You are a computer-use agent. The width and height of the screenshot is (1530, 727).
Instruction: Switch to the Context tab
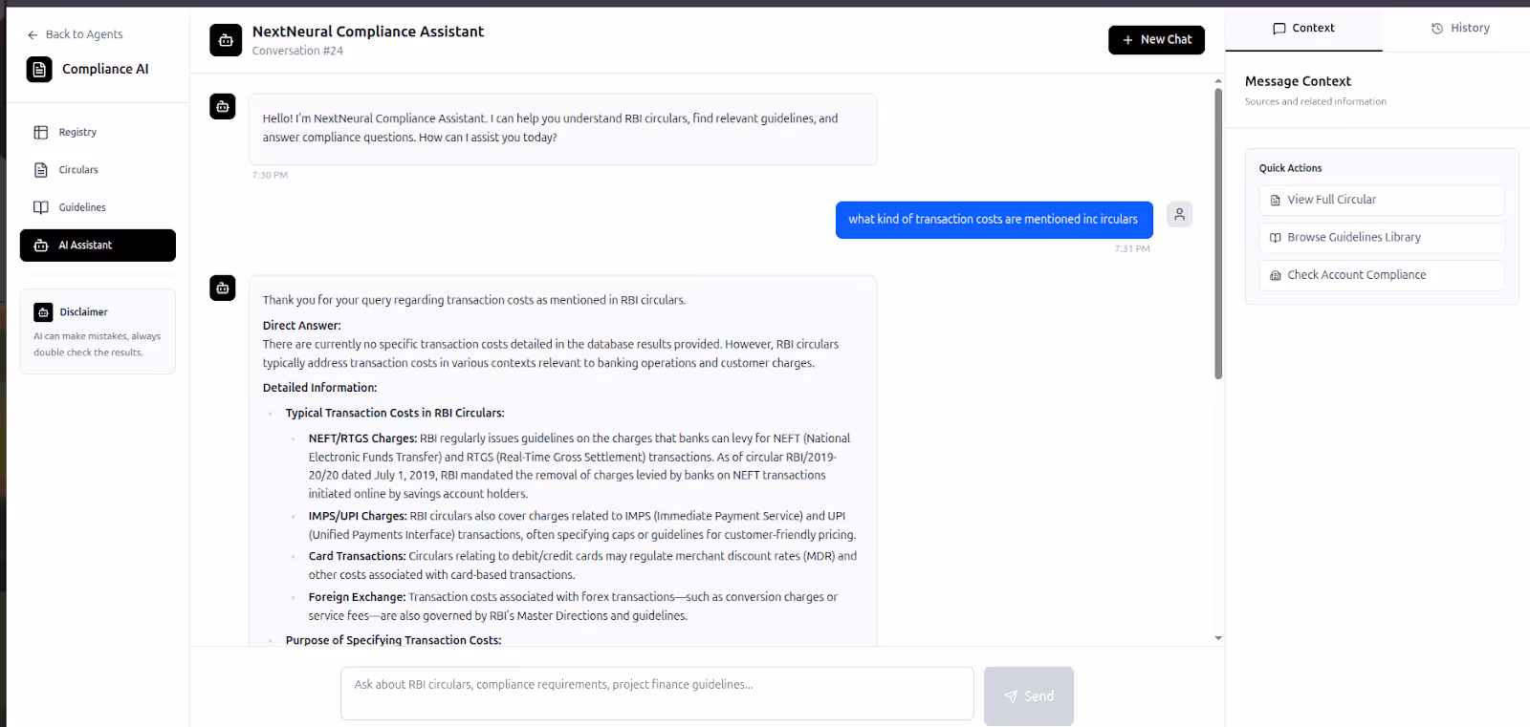1303,29
